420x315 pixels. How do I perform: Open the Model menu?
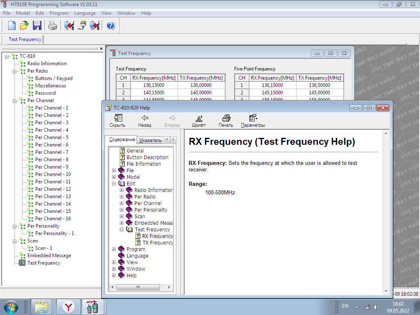point(23,13)
